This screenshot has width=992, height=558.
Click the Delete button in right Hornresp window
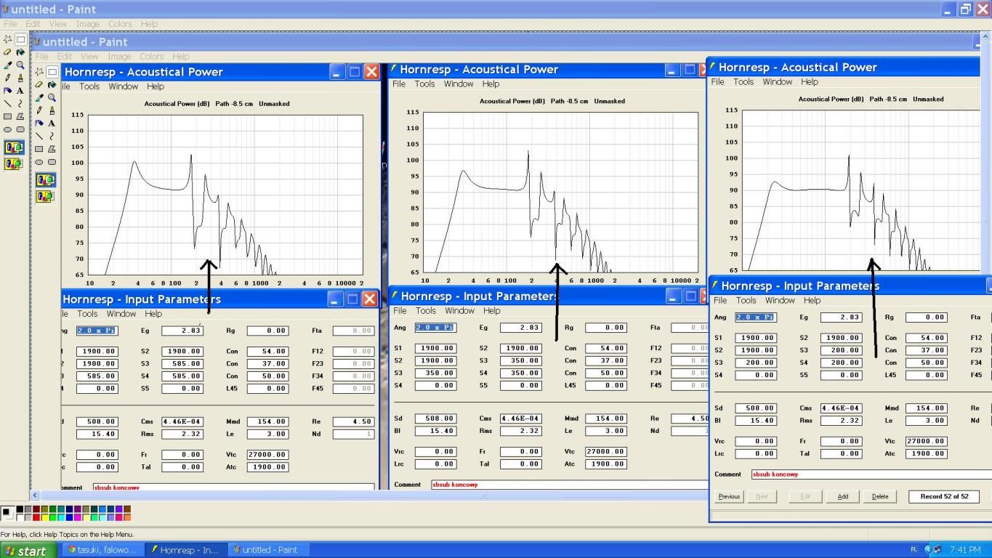click(880, 497)
